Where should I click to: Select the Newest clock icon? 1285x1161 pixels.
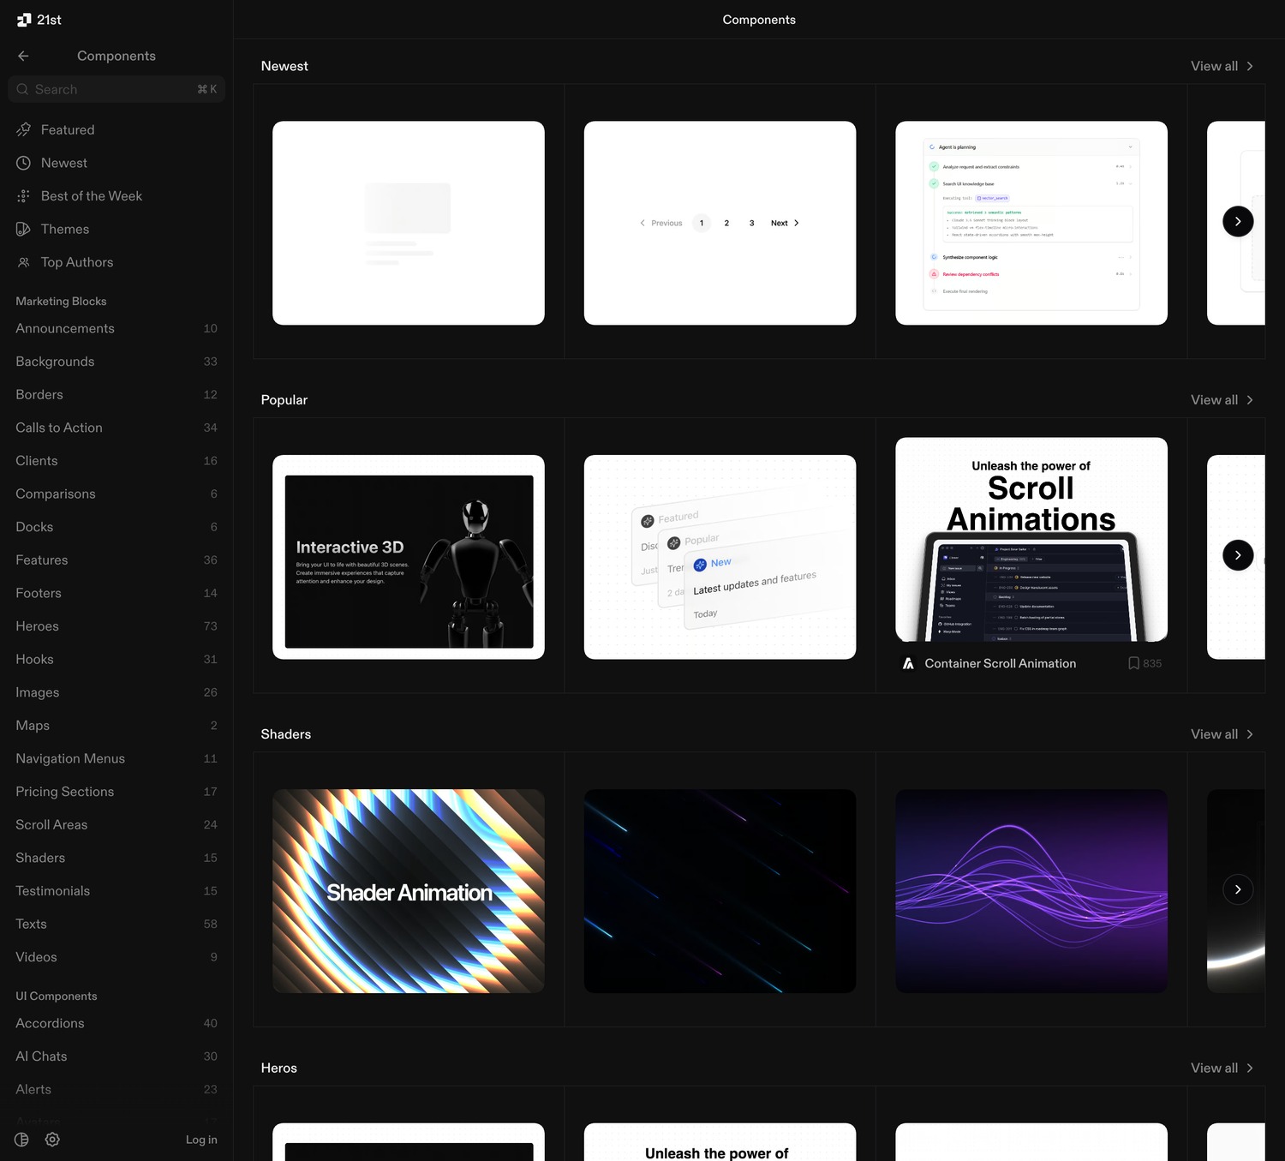tap(23, 163)
